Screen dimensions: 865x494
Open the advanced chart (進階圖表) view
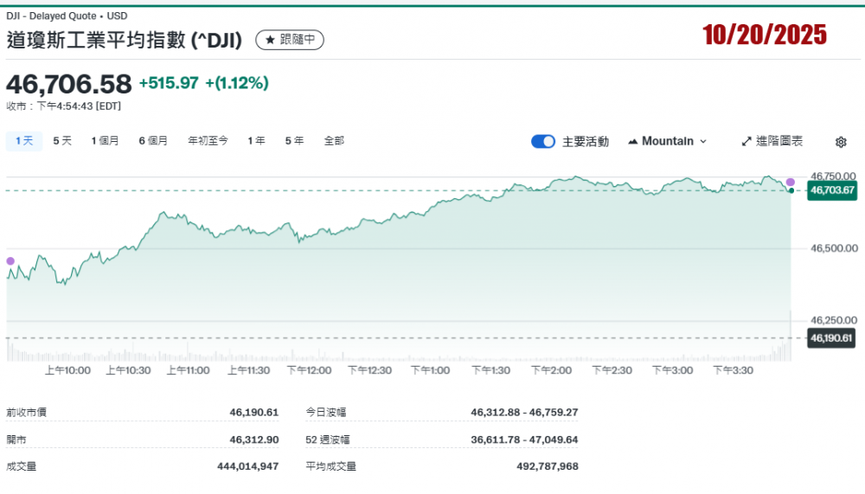click(772, 141)
